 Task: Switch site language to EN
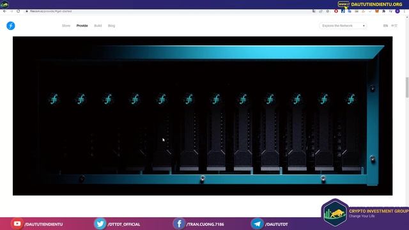coord(385,26)
